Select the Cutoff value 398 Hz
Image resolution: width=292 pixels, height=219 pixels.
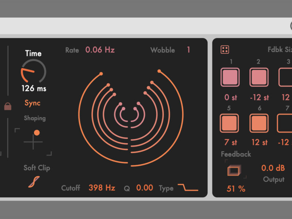point(102,188)
